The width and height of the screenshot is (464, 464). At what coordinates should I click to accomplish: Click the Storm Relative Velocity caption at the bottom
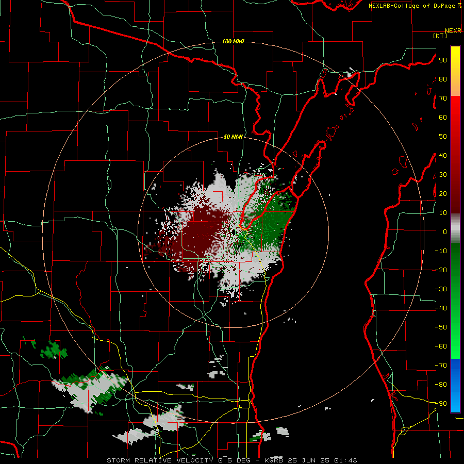(231, 460)
